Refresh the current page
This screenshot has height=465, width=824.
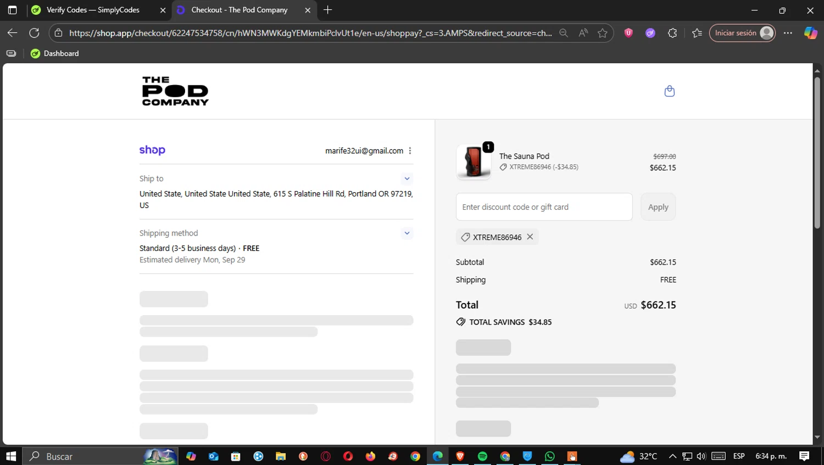[x=34, y=33]
